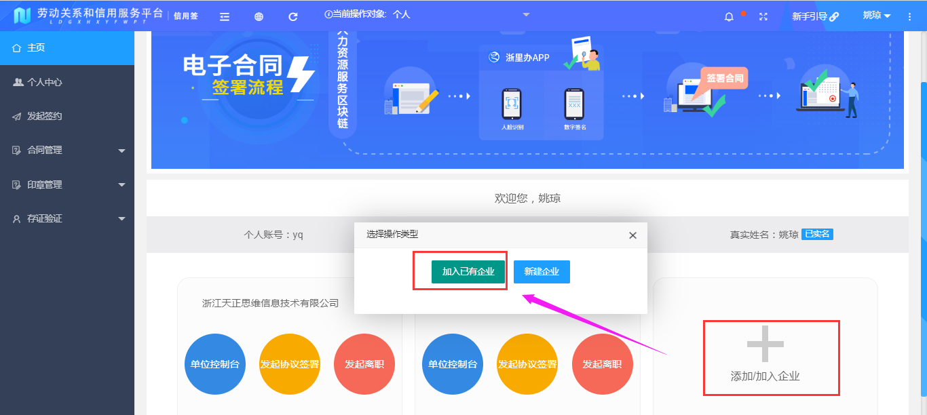This screenshot has height=415, width=927.
Task: Click the link icon beside 新手引导
Action: pos(834,17)
